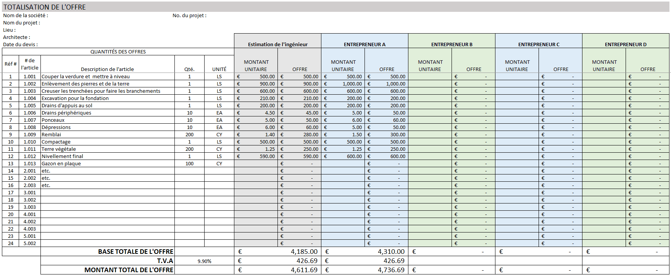Image resolution: width=671 pixels, height=276 pixels.
Task: Click the 'Drains périphériques' row description
Action: pos(66,113)
